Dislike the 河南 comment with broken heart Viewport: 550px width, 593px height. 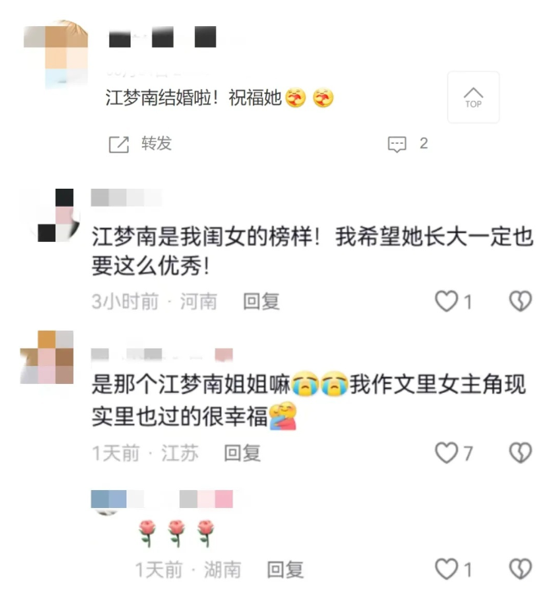tap(521, 301)
